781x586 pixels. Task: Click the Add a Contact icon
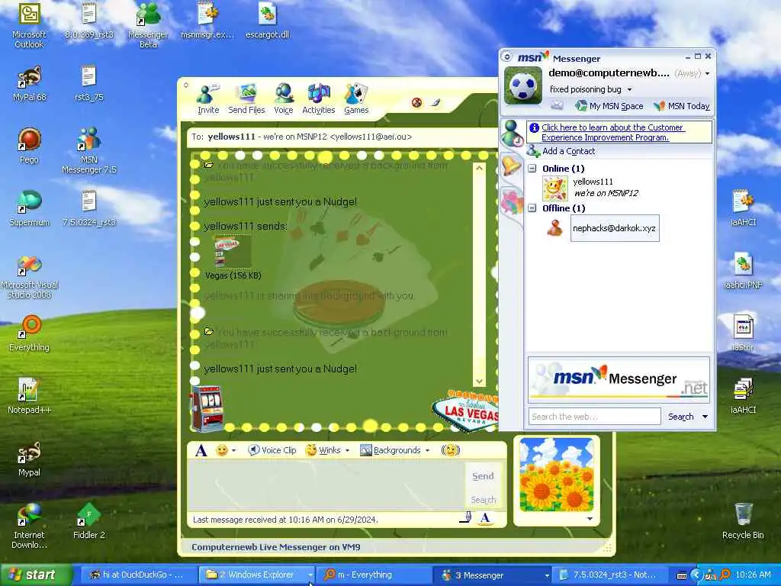pyautogui.click(x=533, y=151)
